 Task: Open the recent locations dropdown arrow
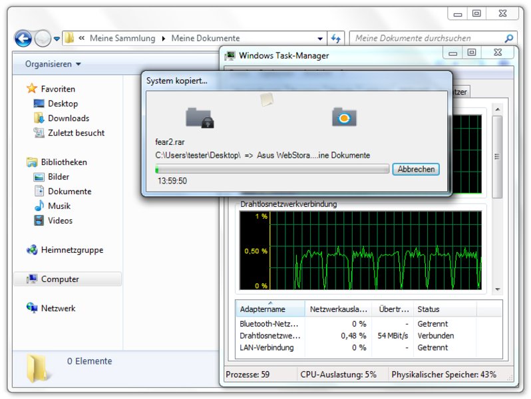click(57, 39)
